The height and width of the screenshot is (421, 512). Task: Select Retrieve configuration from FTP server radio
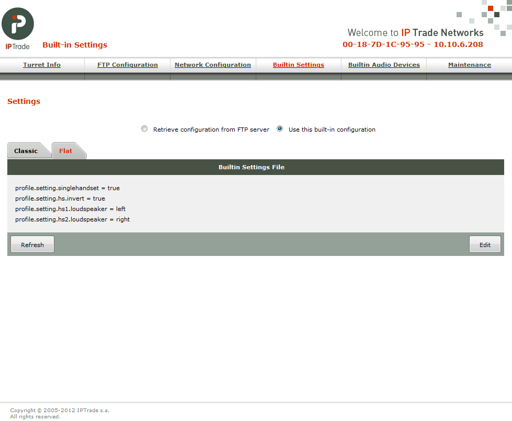click(144, 129)
